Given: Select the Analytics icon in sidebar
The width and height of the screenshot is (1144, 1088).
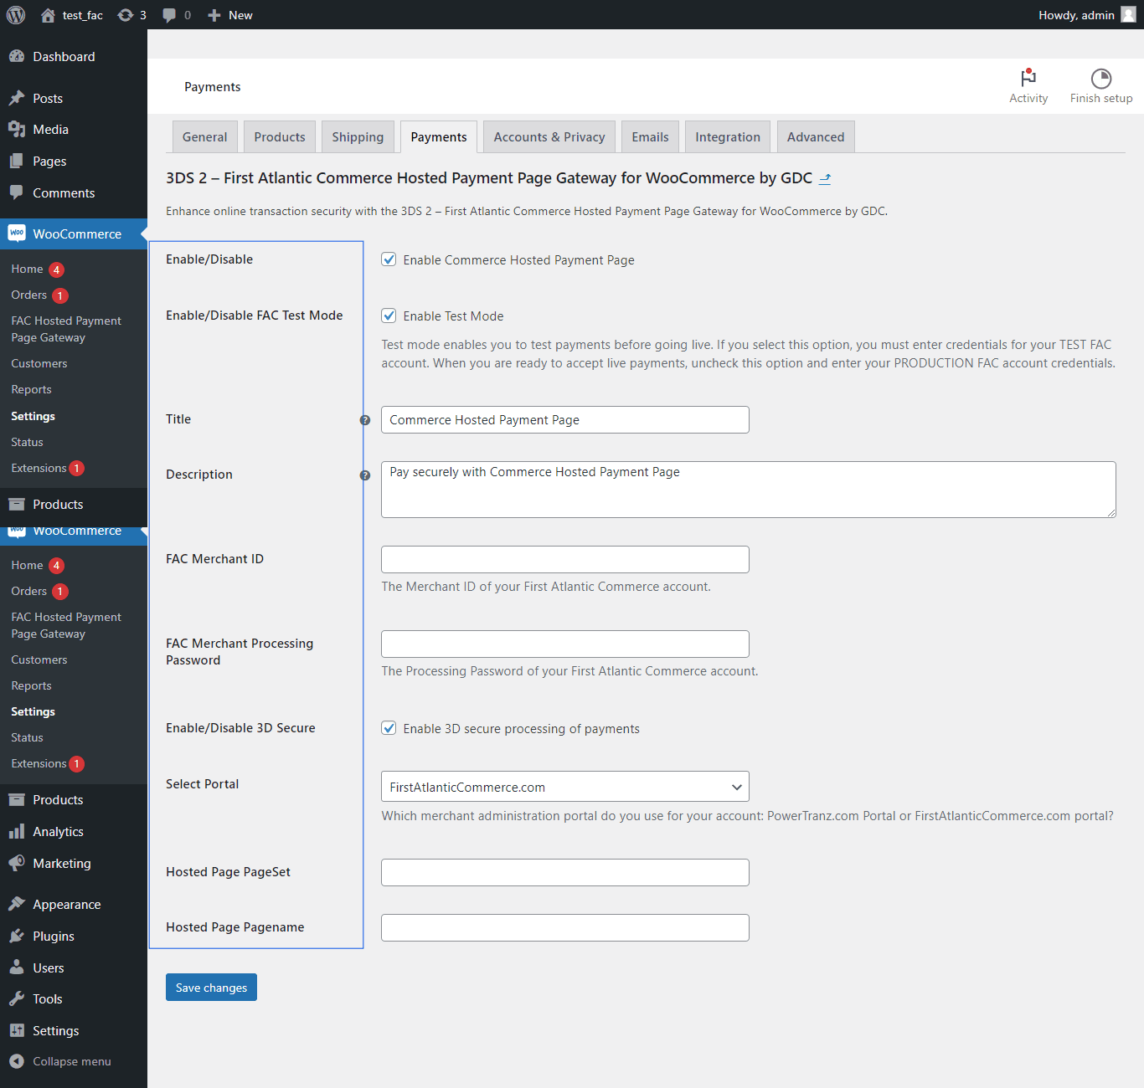Looking at the screenshot, I should pos(18,831).
